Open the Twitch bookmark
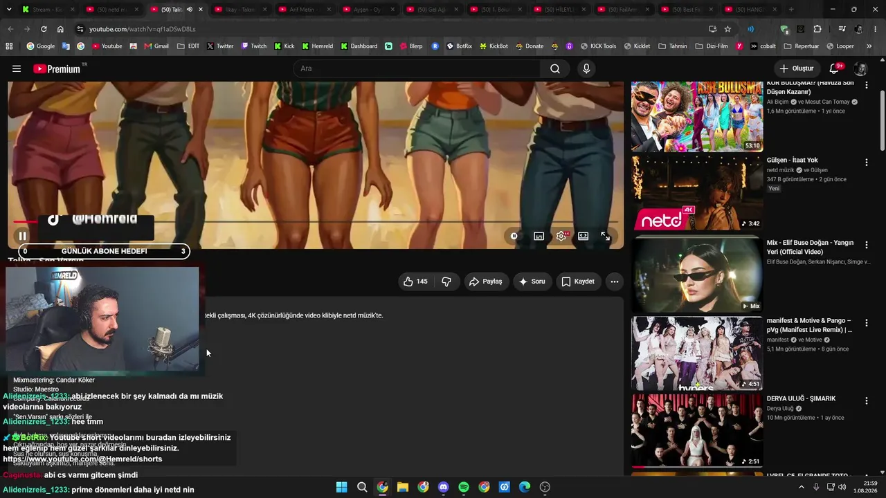 click(x=253, y=46)
